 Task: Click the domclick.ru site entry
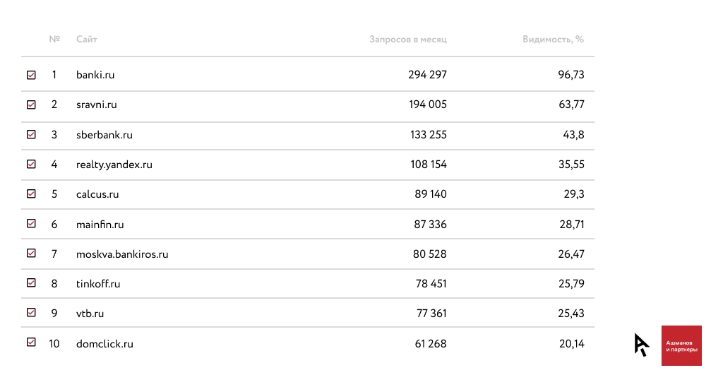(104, 345)
